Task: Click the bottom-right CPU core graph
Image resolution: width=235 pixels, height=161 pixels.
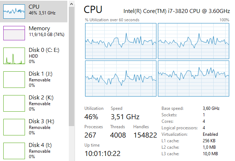Action: 193,79
